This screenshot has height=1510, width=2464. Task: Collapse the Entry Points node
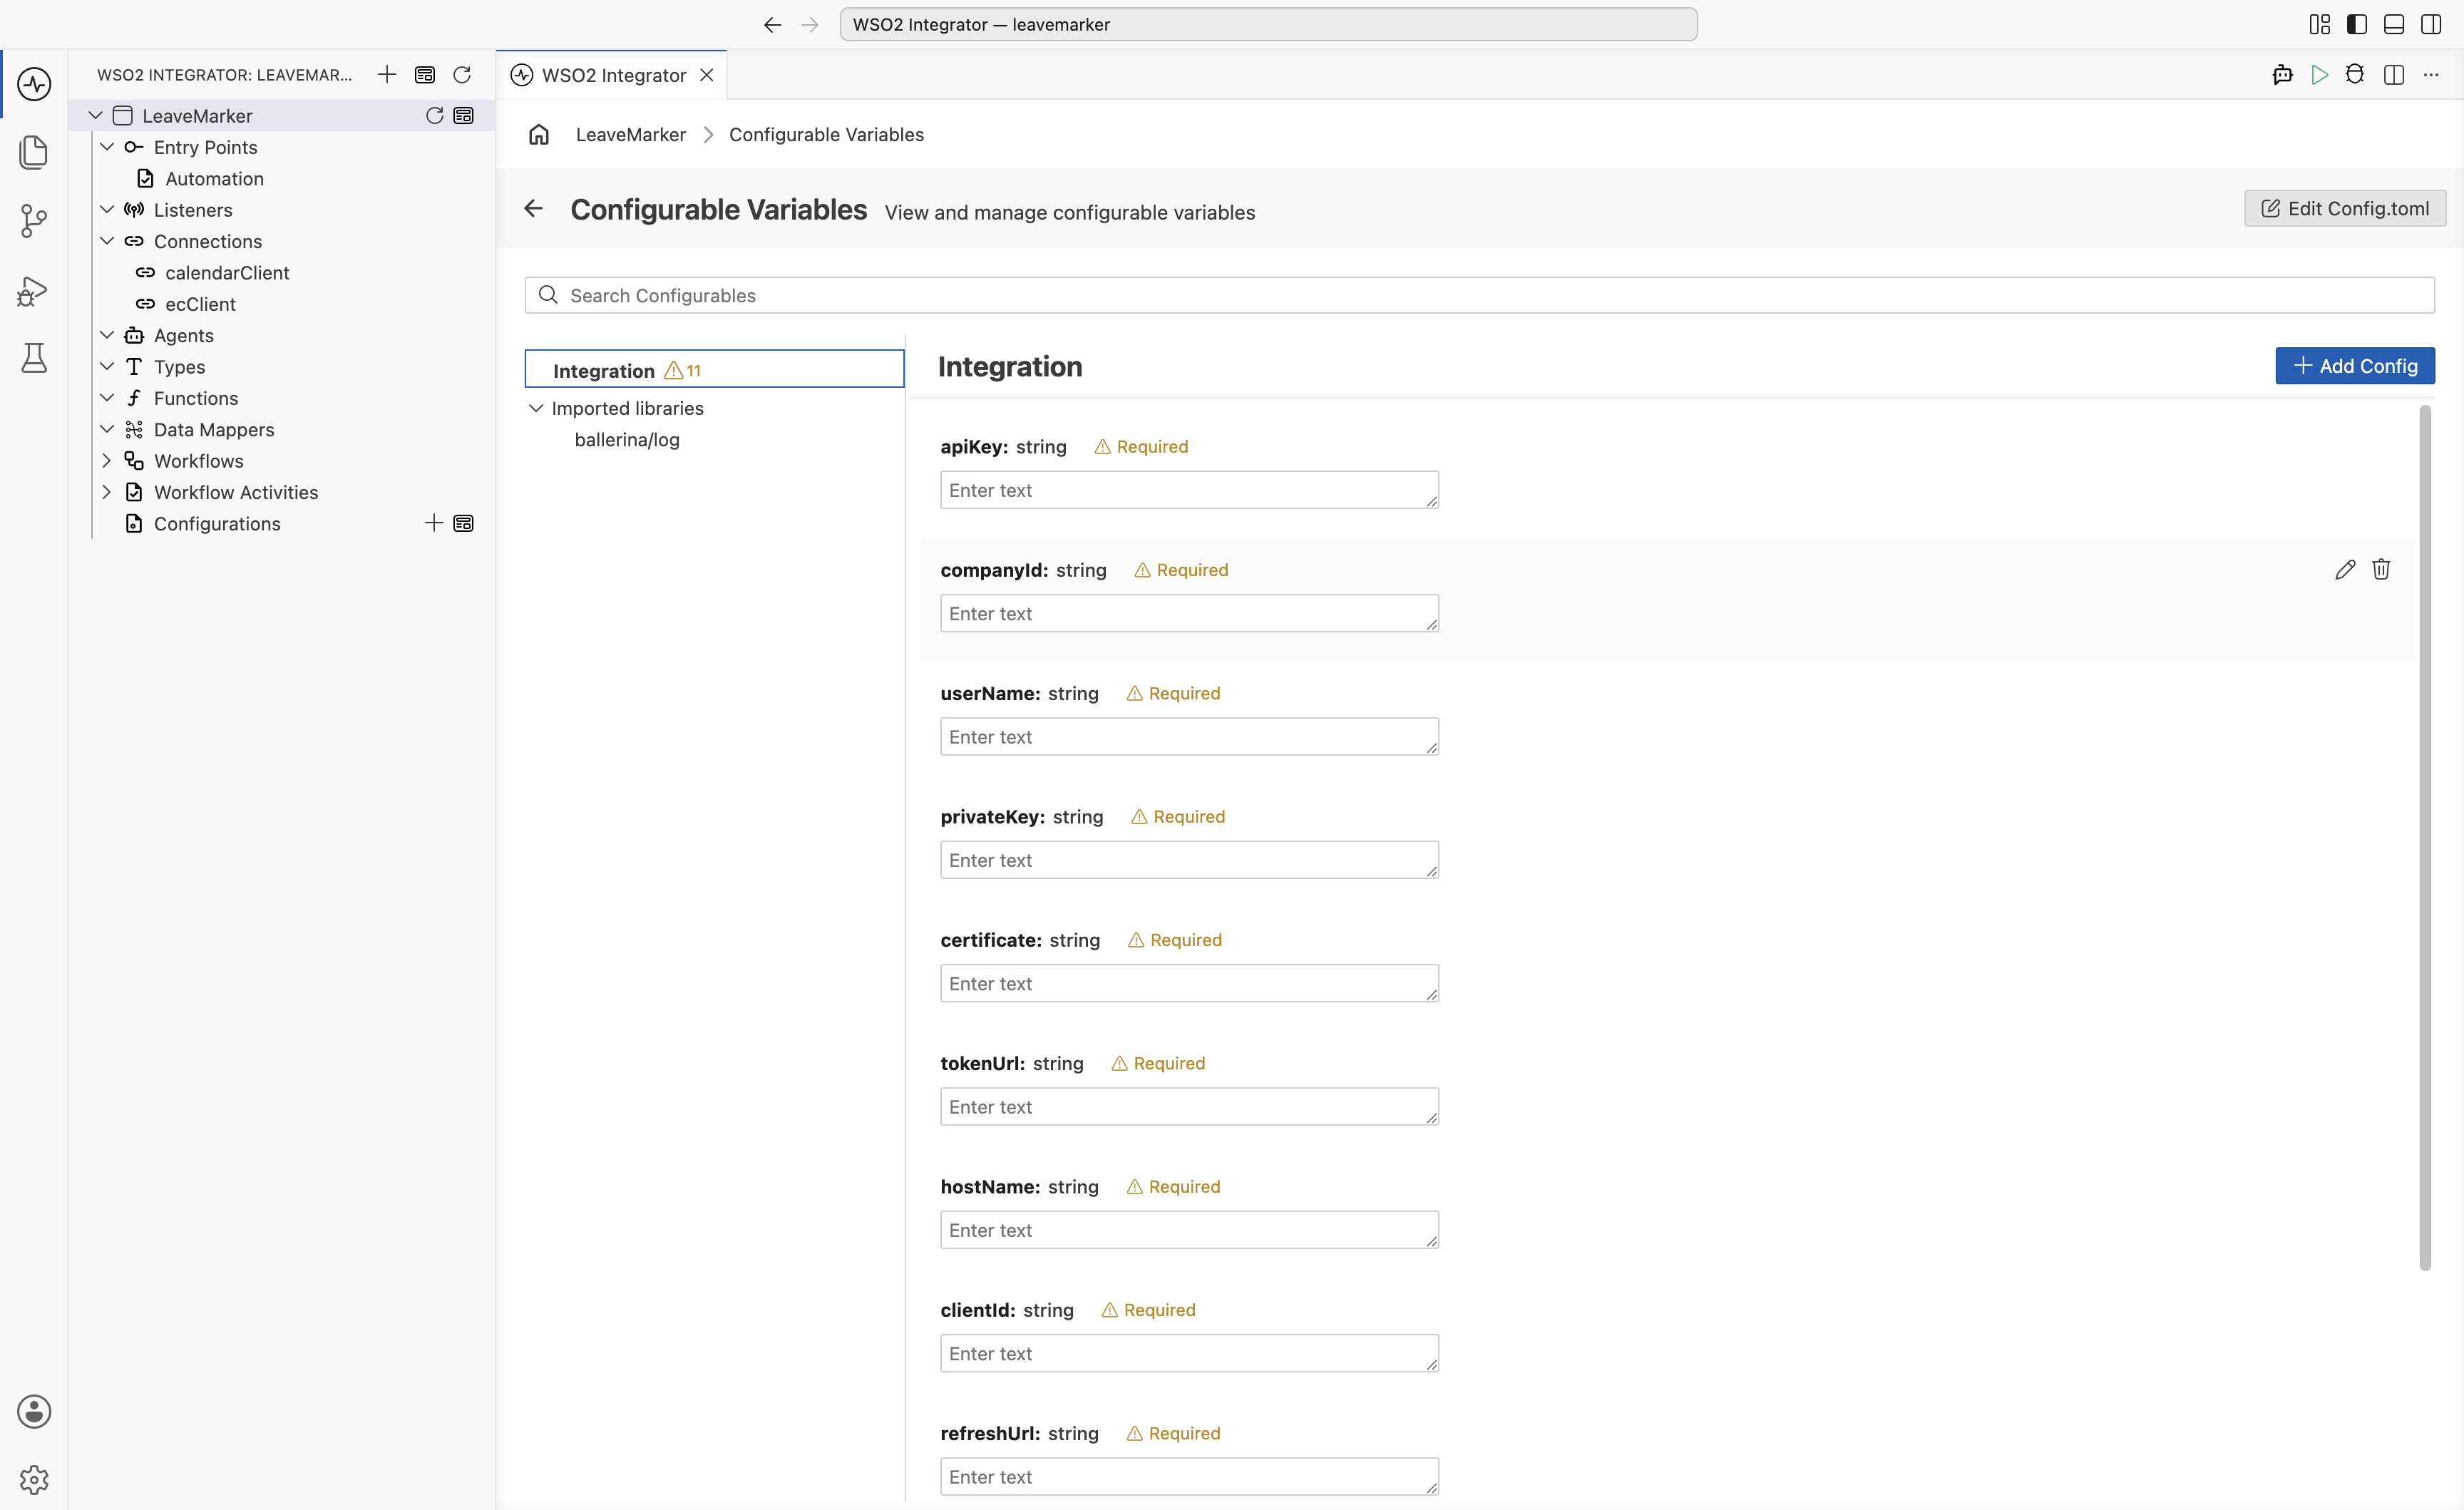coord(107,147)
